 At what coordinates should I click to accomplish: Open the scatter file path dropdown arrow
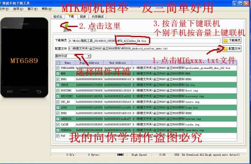click(218, 48)
